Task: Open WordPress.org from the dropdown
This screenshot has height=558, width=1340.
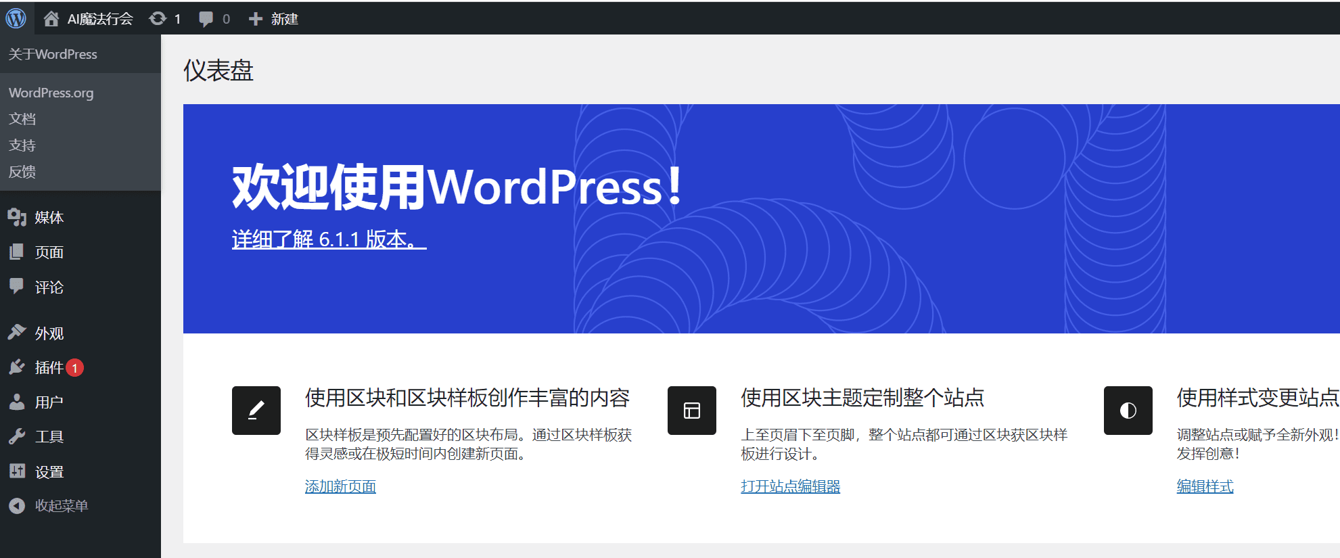Action: pyautogui.click(x=51, y=93)
